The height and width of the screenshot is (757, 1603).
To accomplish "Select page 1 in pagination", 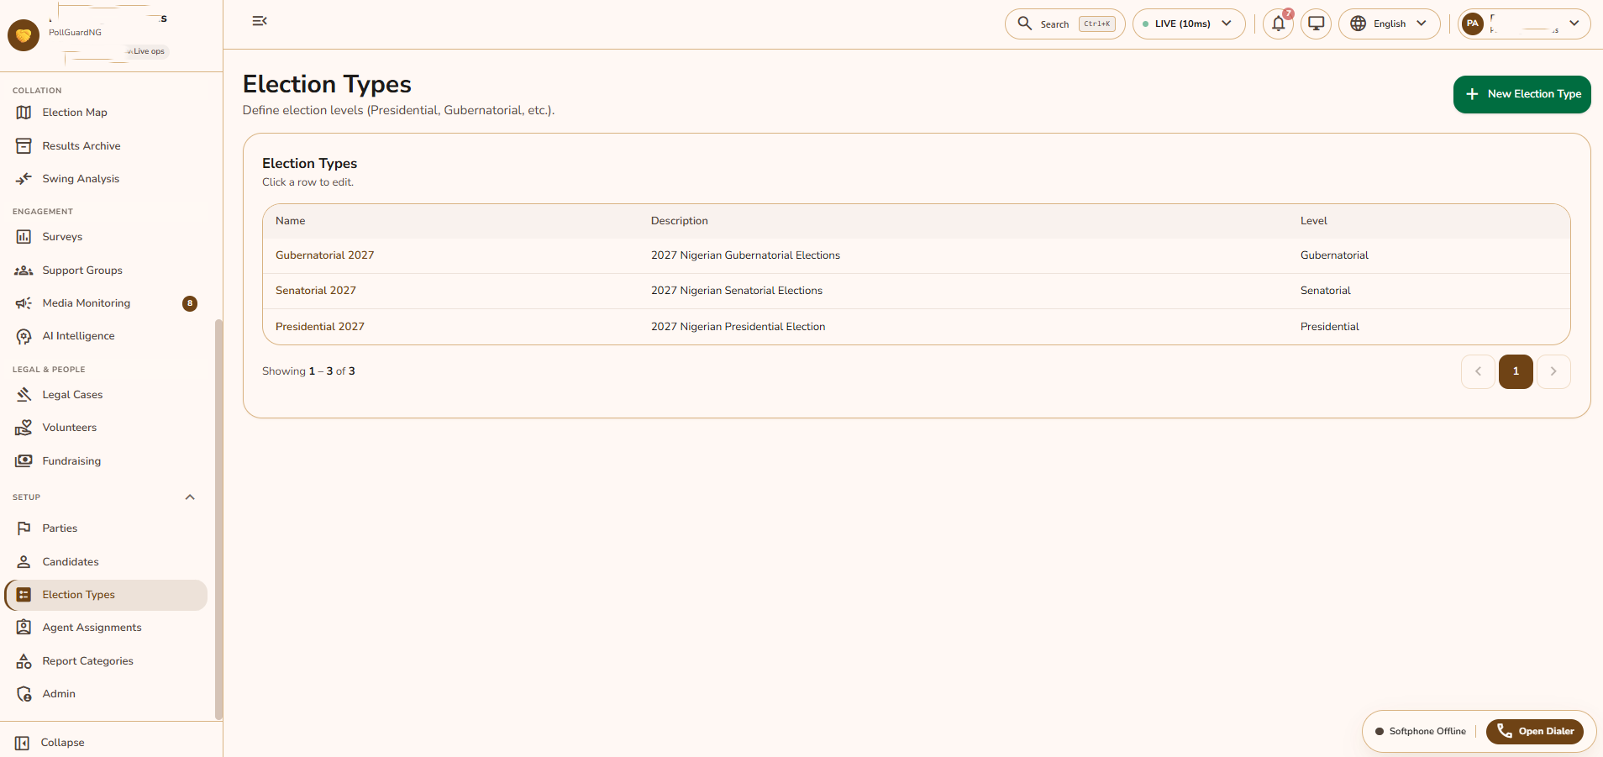I will pos(1516,371).
